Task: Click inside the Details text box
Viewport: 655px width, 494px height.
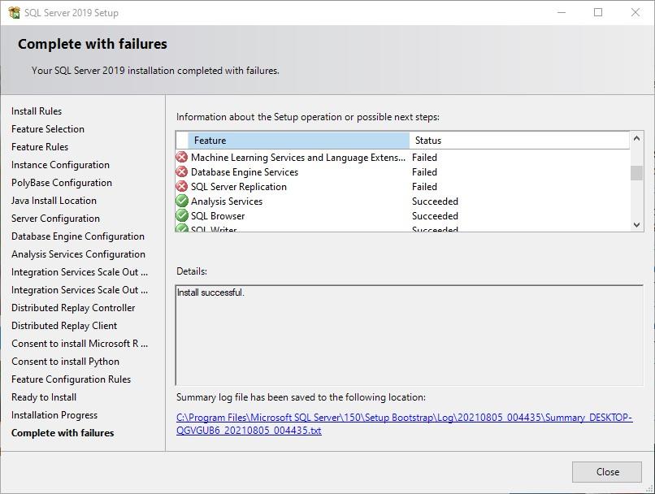Action: click(x=409, y=335)
